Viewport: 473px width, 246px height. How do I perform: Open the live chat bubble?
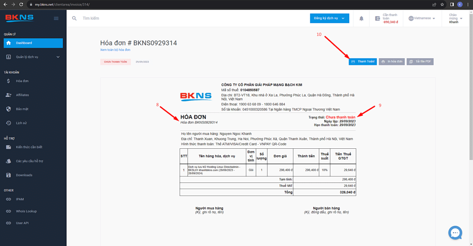pyautogui.click(x=455, y=233)
